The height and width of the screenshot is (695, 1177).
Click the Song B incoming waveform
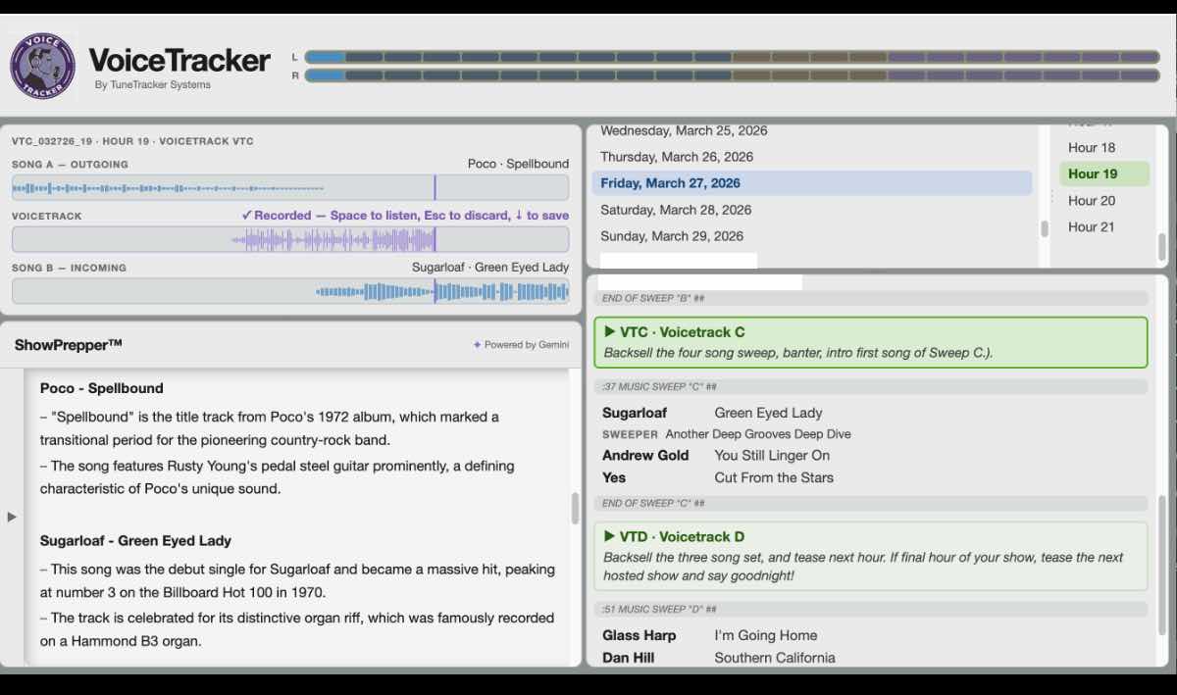(x=291, y=290)
